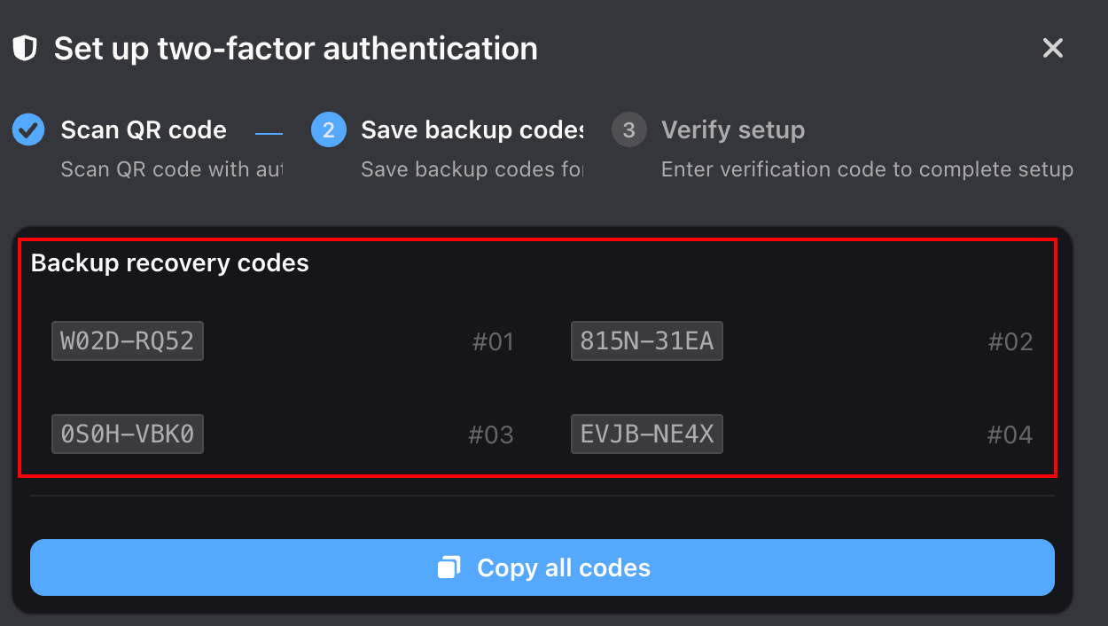
Task: Select backup code 0S0H-VBK0
Action: 128,434
